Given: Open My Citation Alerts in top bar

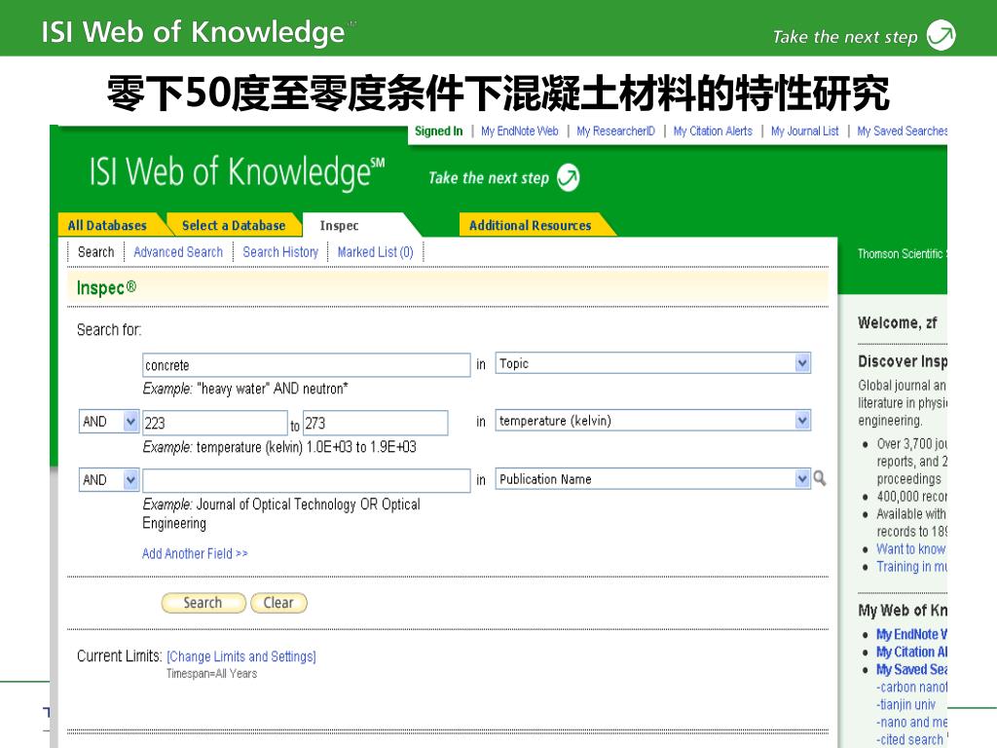Looking at the screenshot, I should click(713, 131).
